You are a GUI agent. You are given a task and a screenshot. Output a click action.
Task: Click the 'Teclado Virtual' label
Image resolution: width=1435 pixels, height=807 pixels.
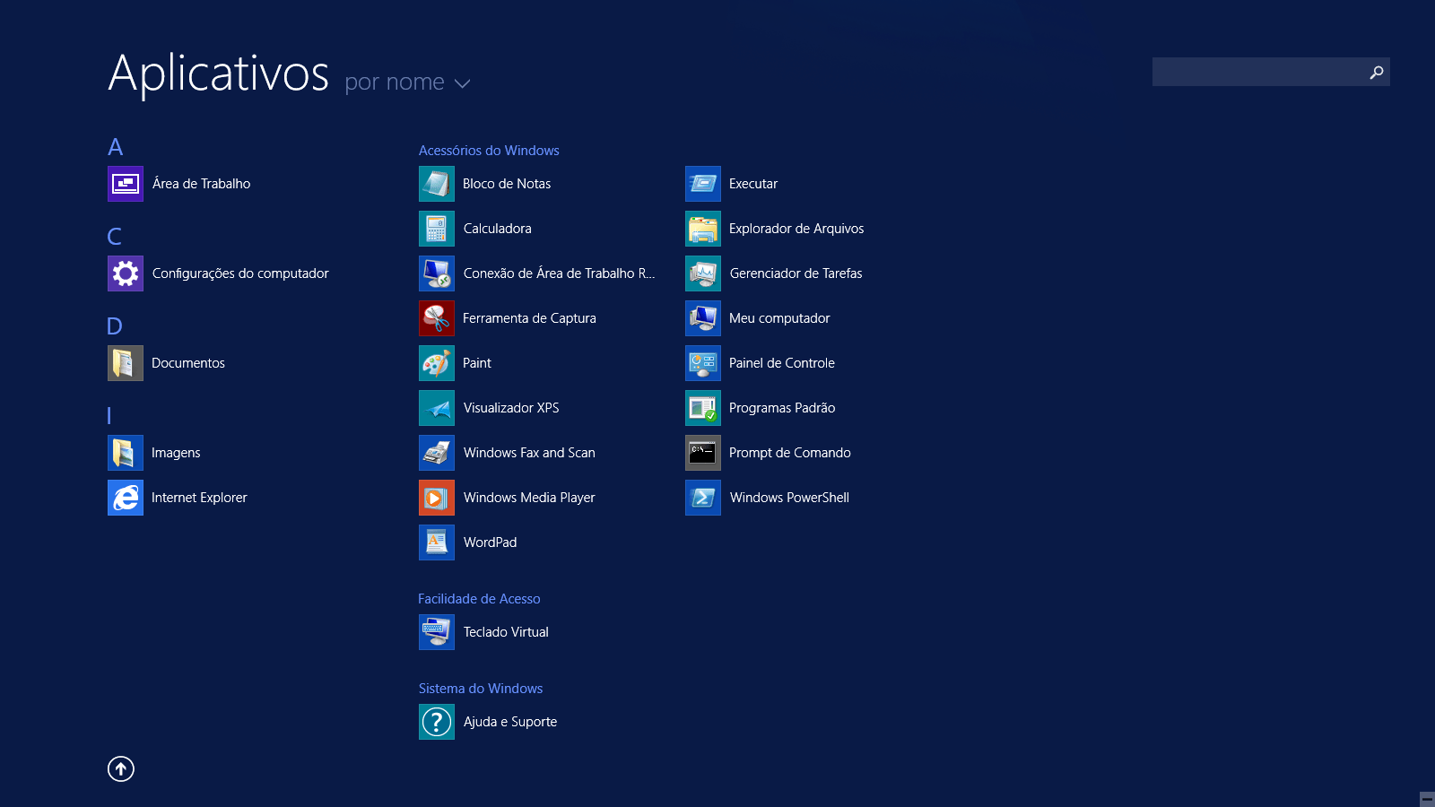tap(506, 632)
